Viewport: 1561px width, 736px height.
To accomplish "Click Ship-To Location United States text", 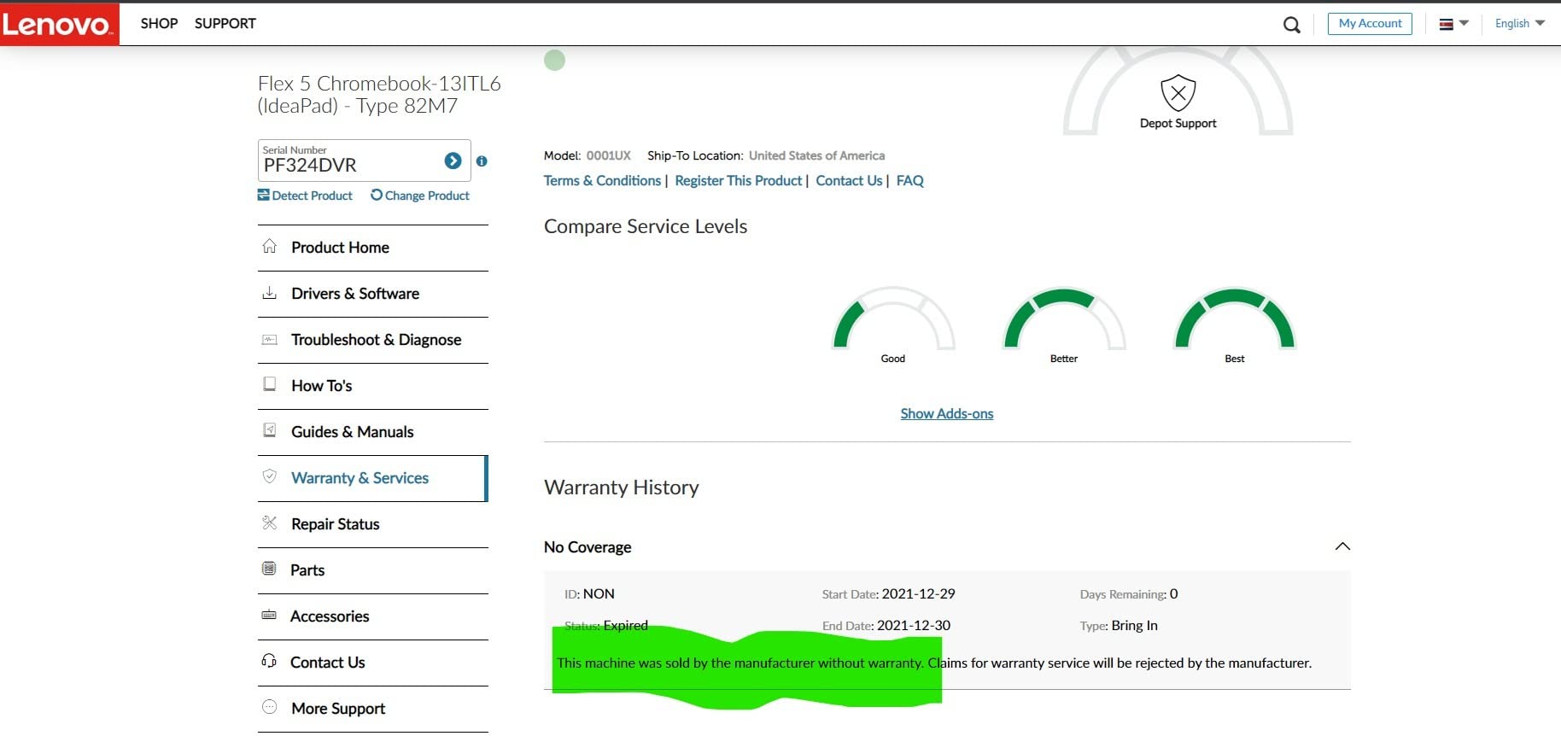I will [x=766, y=155].
